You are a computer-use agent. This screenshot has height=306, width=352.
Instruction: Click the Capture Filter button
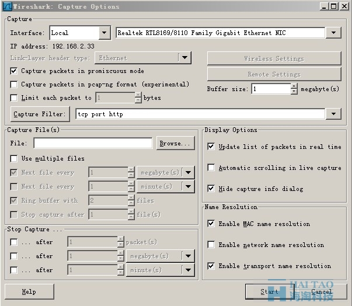coord(40,114)
